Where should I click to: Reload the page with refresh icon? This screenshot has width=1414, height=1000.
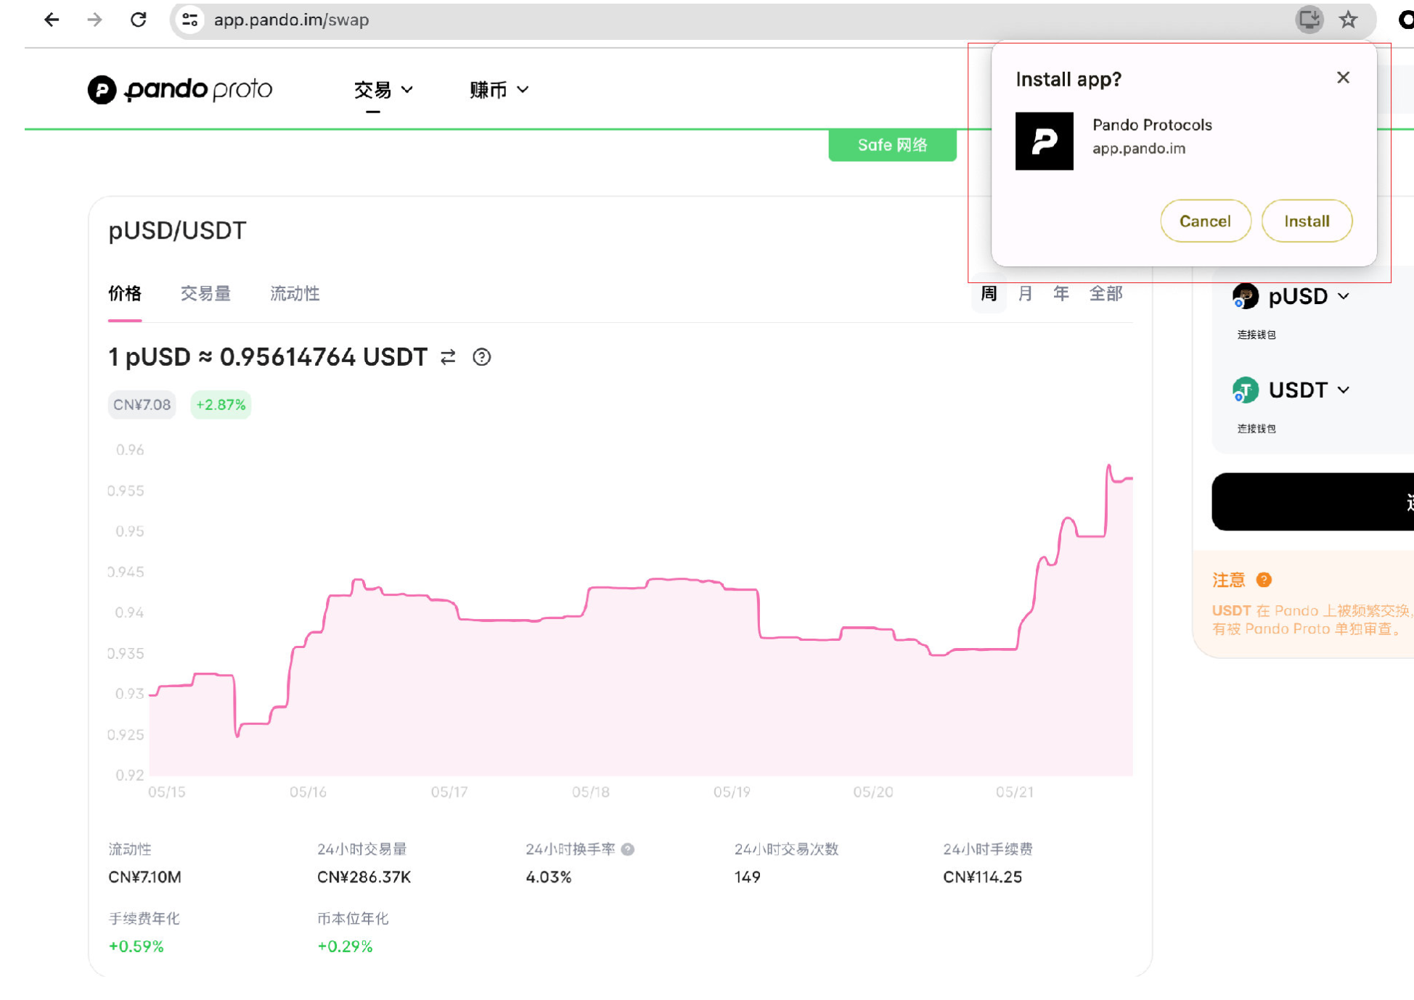[139, 20]
